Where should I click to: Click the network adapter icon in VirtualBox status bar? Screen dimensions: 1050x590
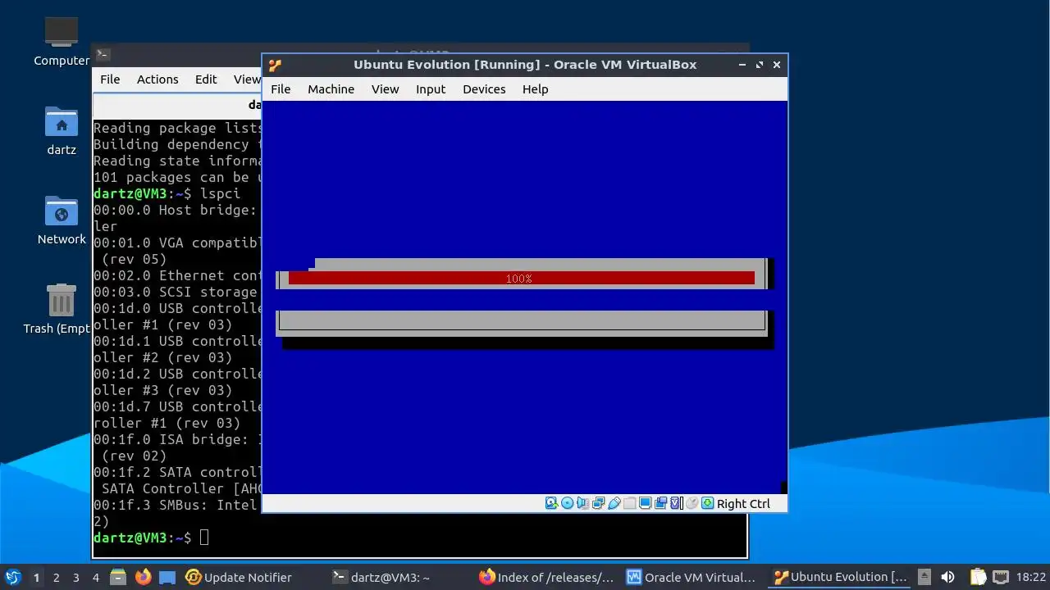(598, 503)
